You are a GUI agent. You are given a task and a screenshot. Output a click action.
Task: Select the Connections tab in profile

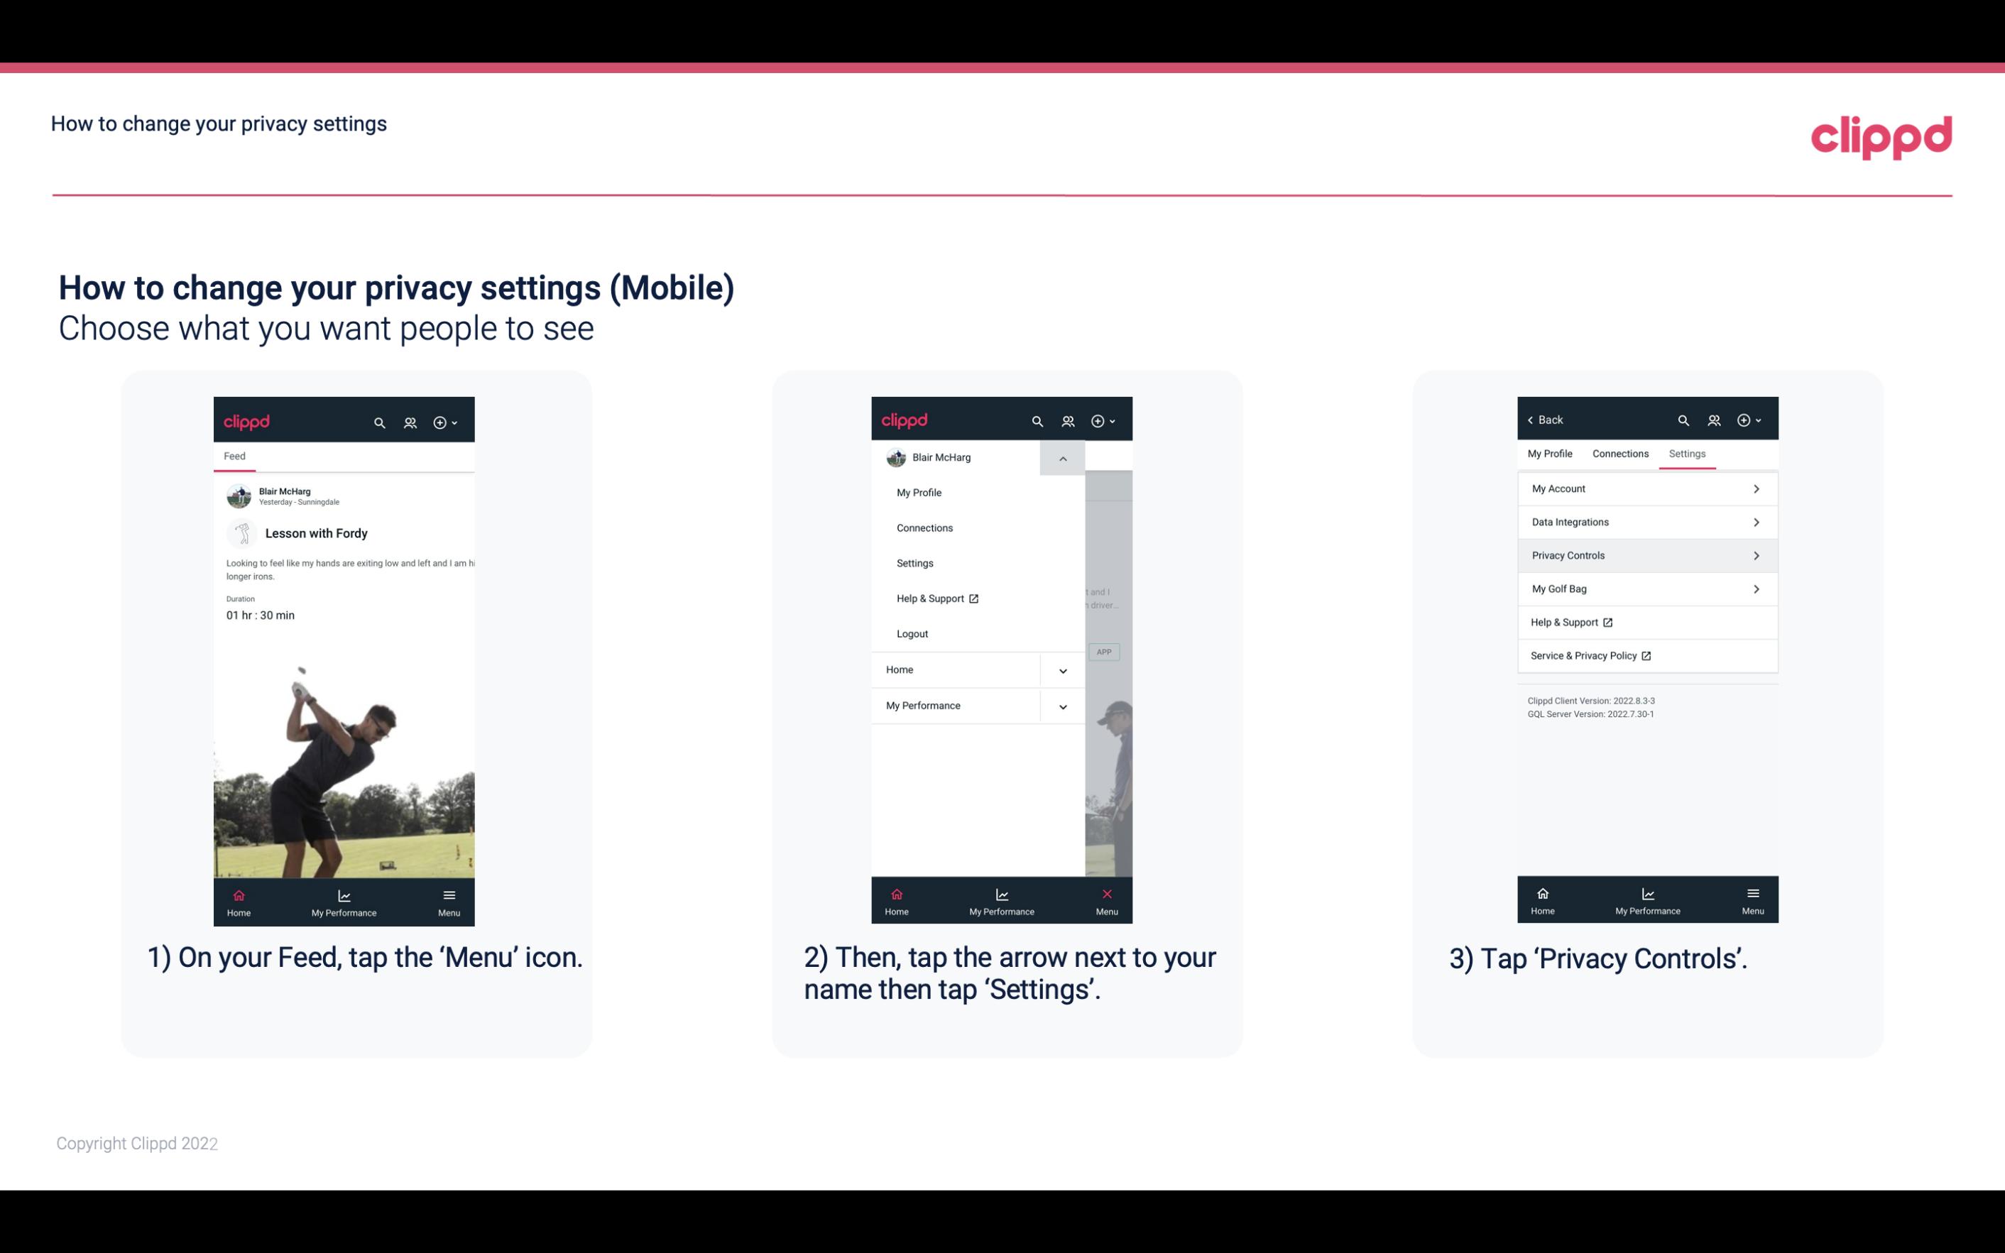1618,453
